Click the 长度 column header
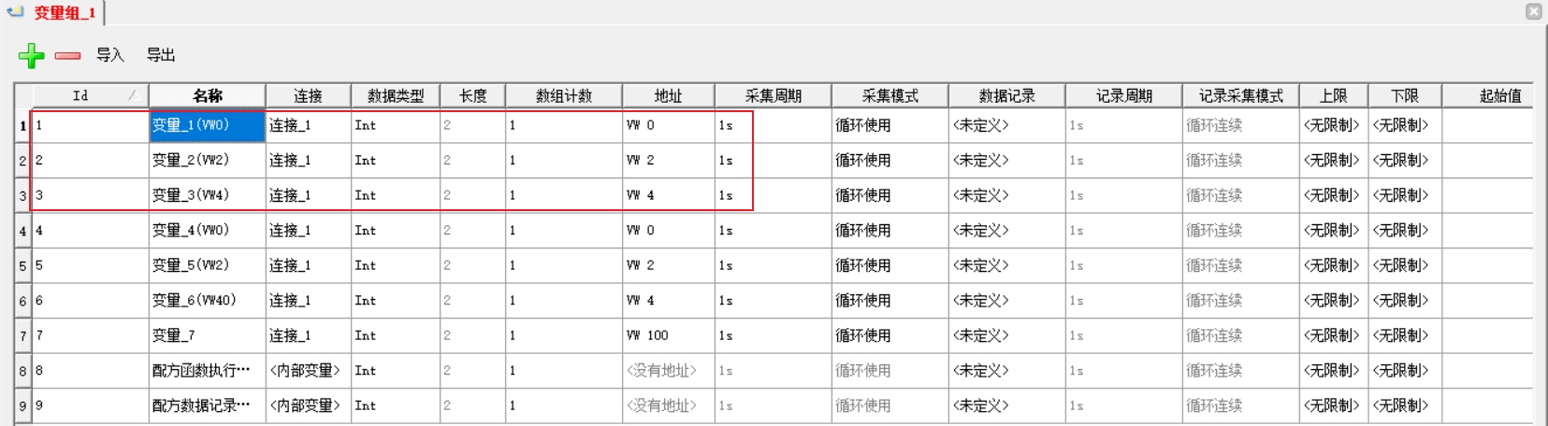 coord(473,95)
